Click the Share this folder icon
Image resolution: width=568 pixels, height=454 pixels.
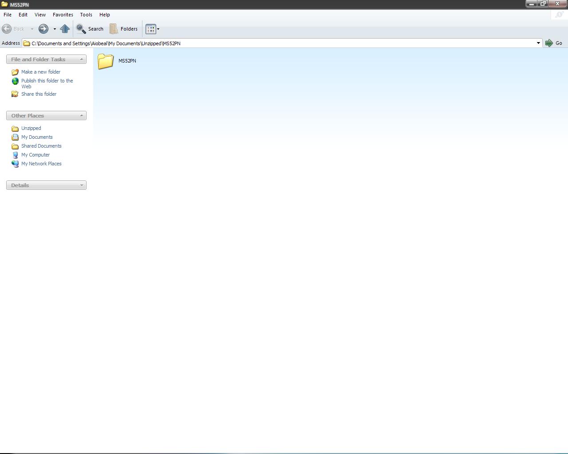tap(15, 94)
